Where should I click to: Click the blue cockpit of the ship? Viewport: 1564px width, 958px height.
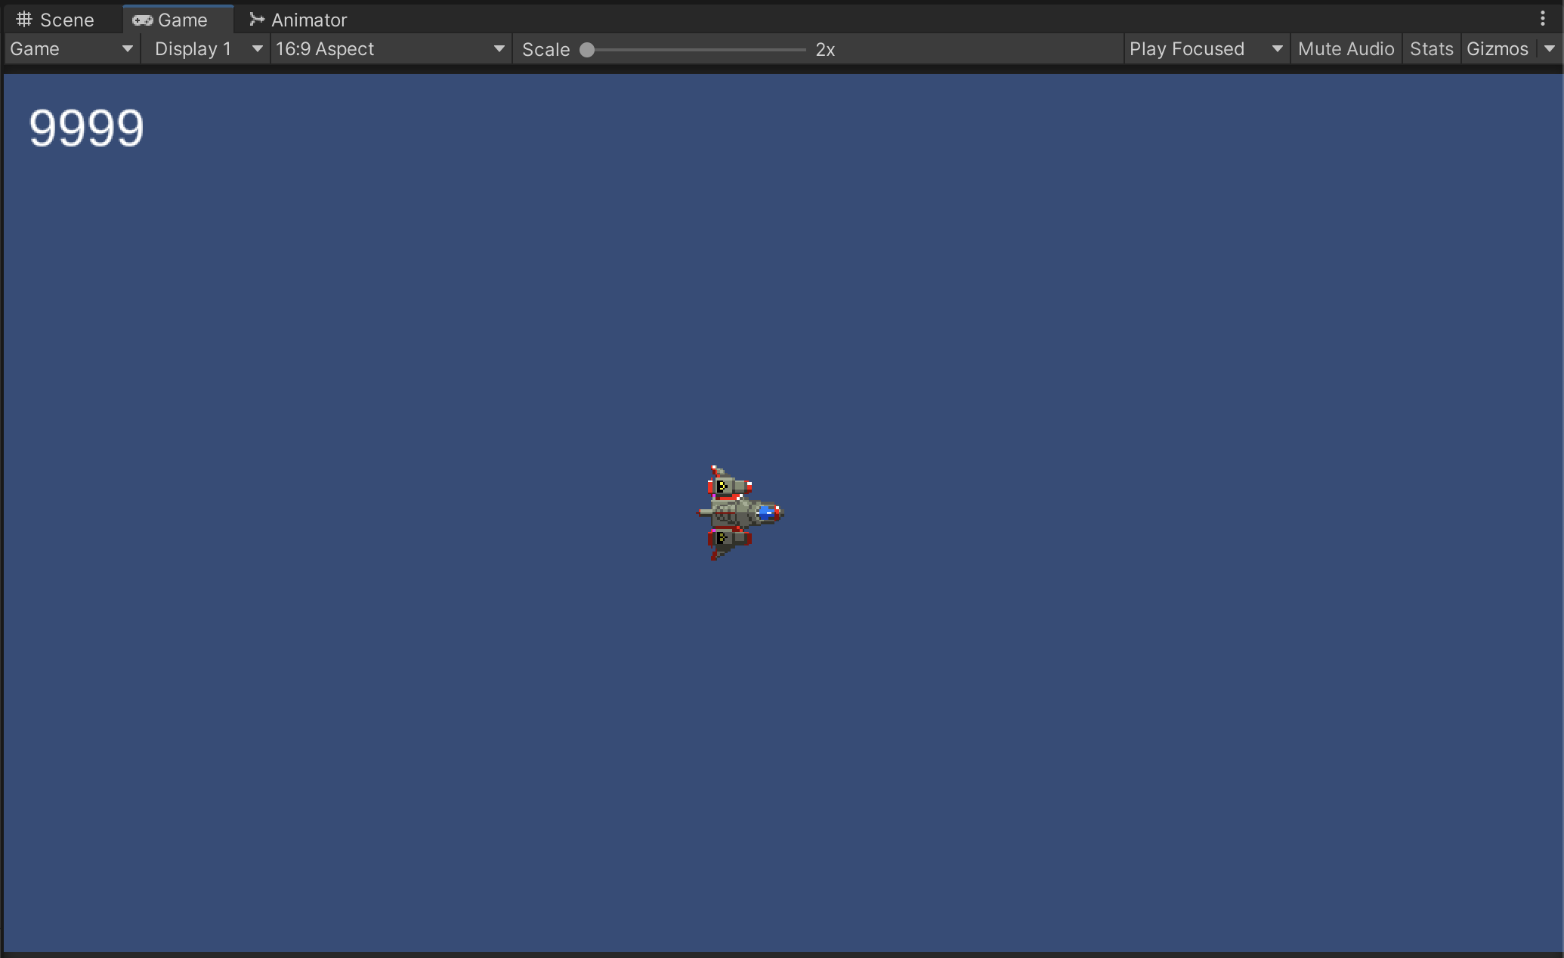(x=767, y=513)
